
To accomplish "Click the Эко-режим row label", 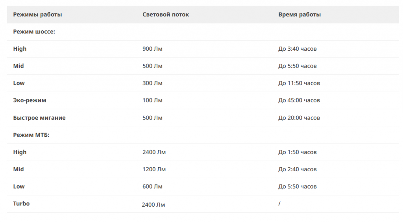I will click(x=30, y=100).
